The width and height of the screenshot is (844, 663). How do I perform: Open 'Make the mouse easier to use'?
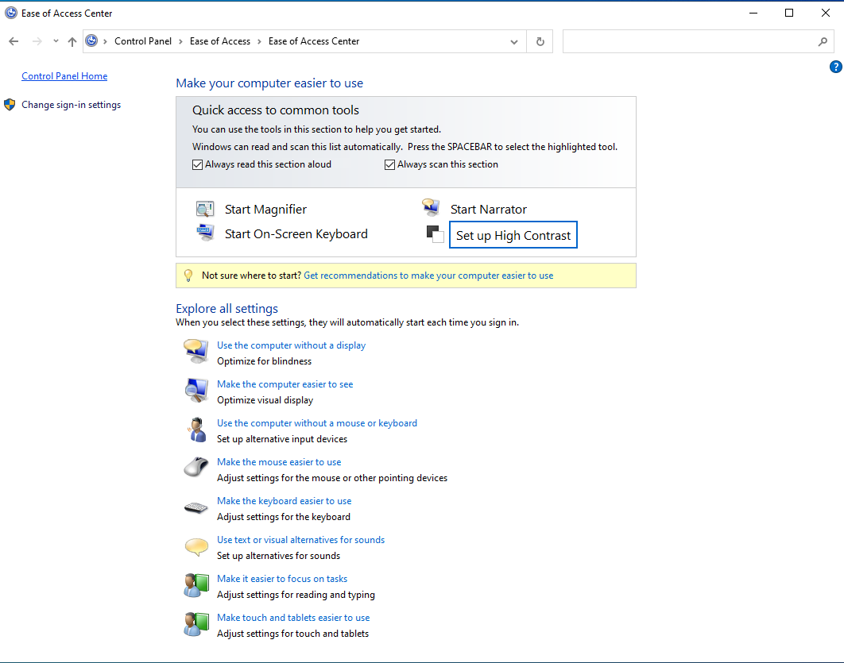[279, 462]
